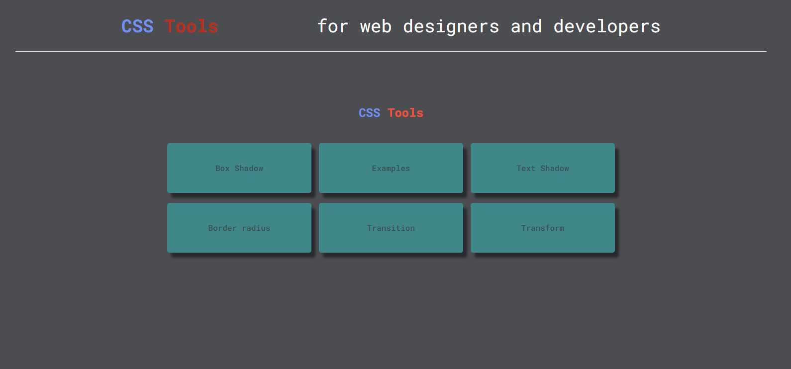Click the horizontal divider line below header
The width and height of the screenshot is (791, 369).
[x=391, y=51]
